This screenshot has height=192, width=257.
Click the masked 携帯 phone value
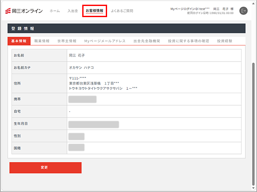click(x=82, y=99)
